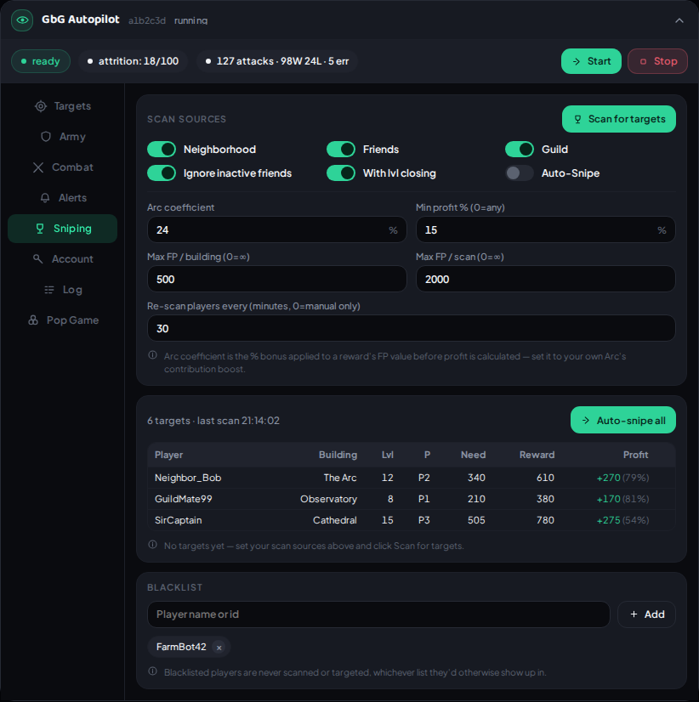Click the key Account icon
The image size is (699, 702).
coord(38,258)
